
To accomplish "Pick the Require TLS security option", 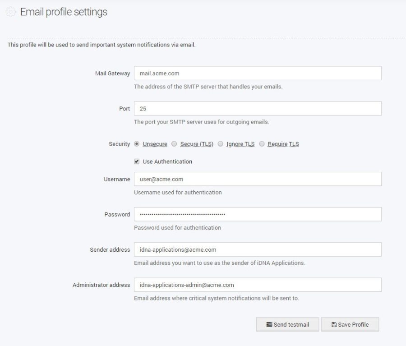I will click(261, 144).
